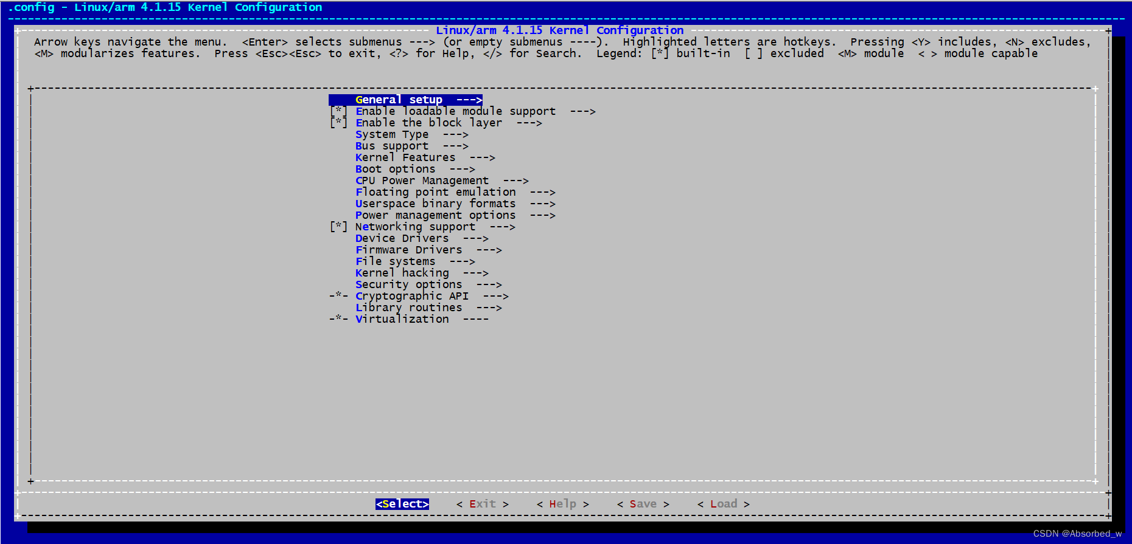Click the dialog title Linux/arm 4.1.15 Kernel Configuration
This screenshot has height=544, width=1132.
pos(560,30)
